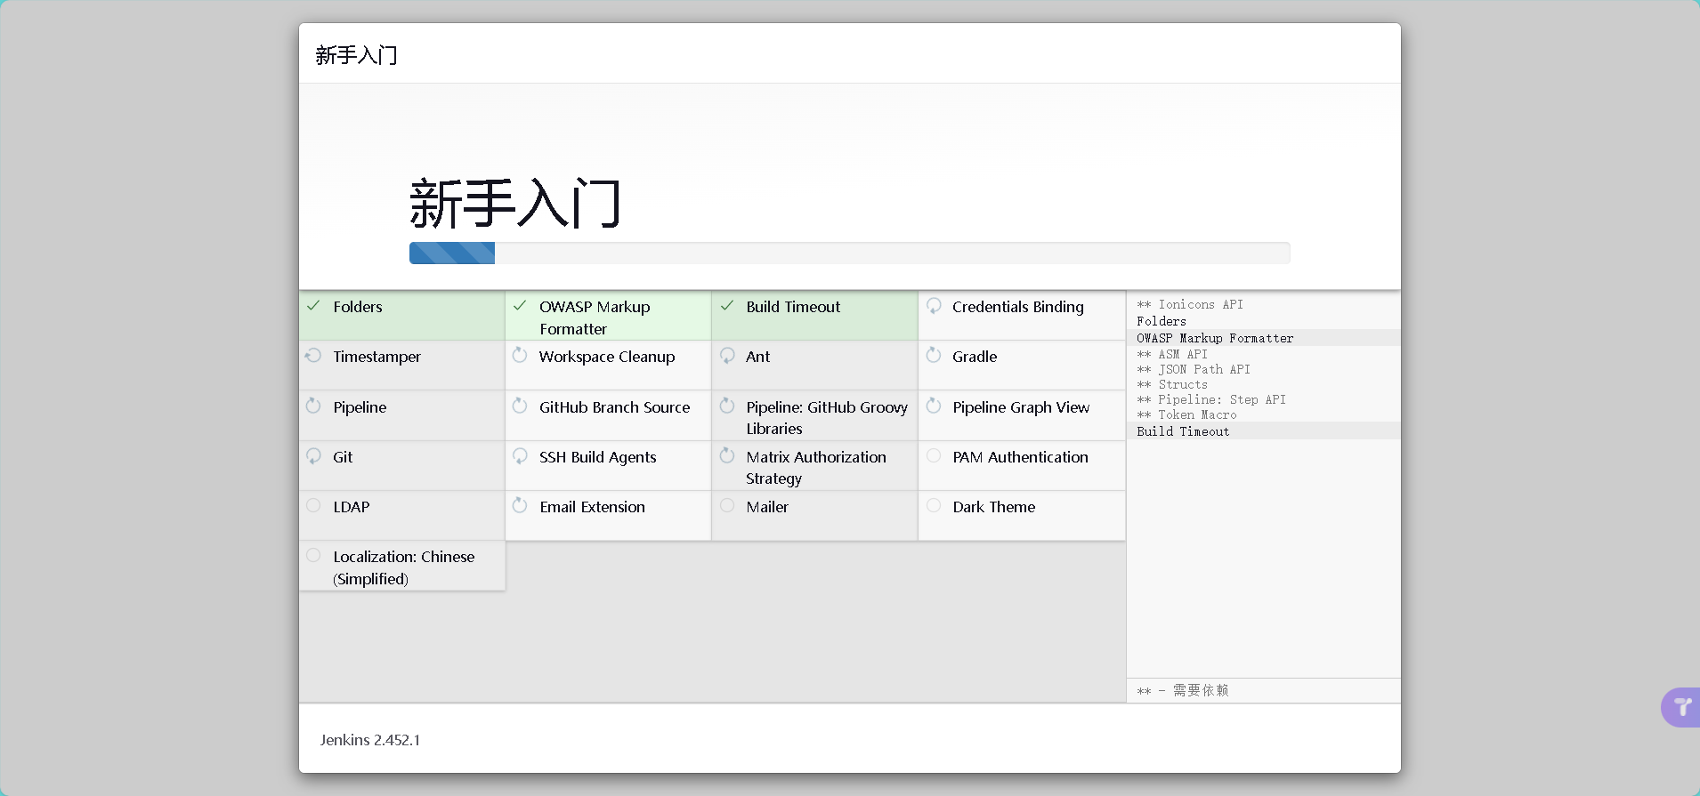The image size is (1700, 796).
Task: Click the spinner icon beside Git
Action: pos(313,456)
